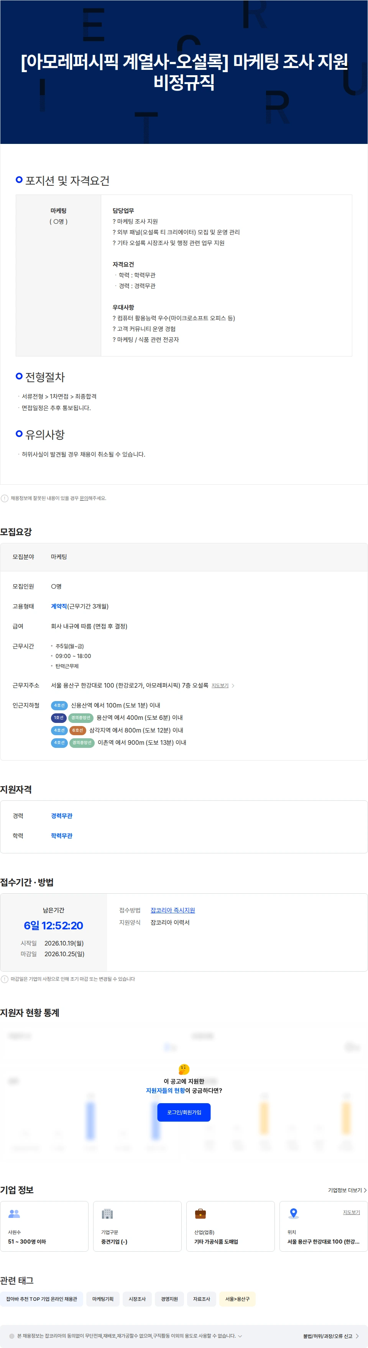Click the blue bullet icon beside 전형절차

click(x=19, y=376)
